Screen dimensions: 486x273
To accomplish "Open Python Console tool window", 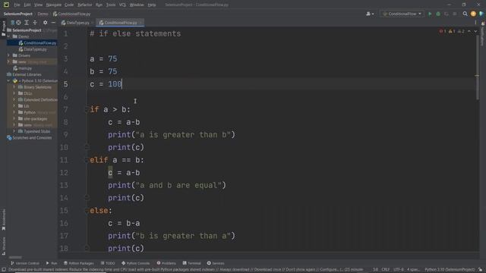I will 135,263.
